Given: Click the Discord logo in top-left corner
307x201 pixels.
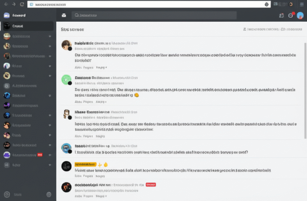Looking at the screenshot, I should (x=6, y=16).
